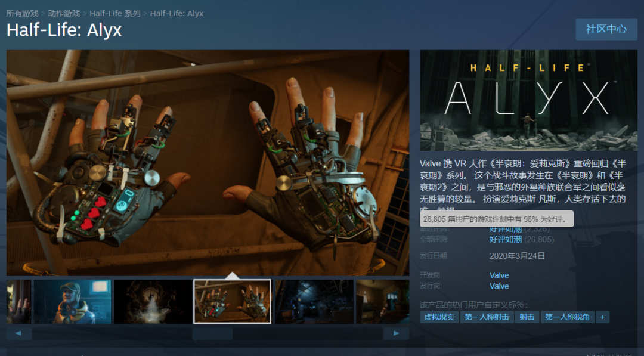Open Half-Life 系列 breadcrumb link
This screenshot has width=644, height=356.
coord(115,13)
